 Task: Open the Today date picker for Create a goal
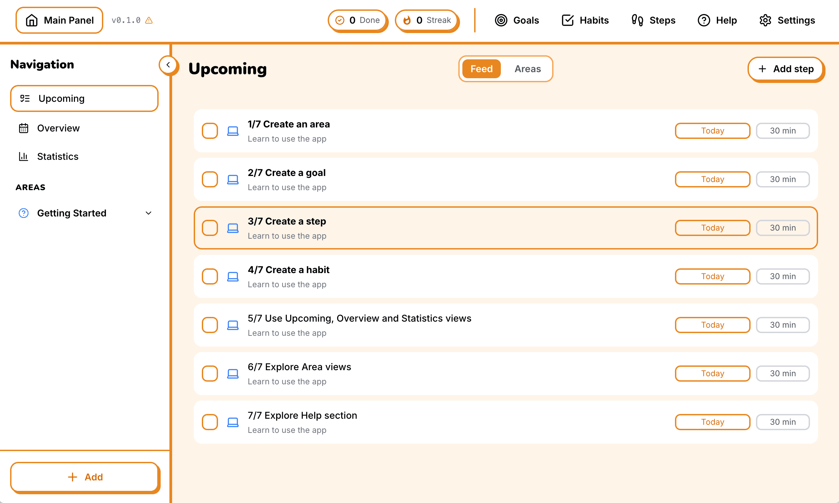coord(712,179)
